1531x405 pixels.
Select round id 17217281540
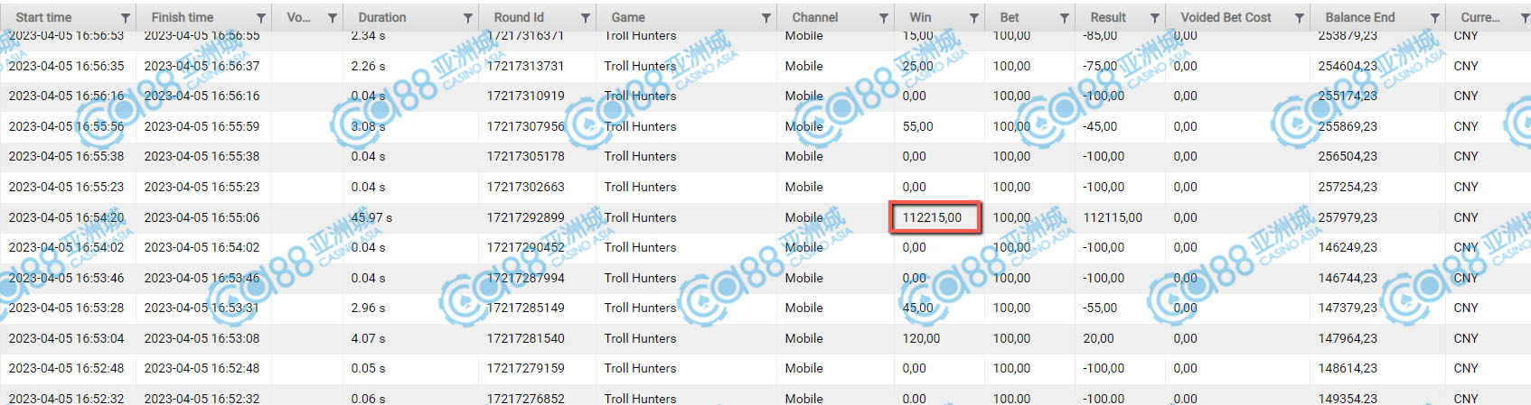[x=525, y=338]
